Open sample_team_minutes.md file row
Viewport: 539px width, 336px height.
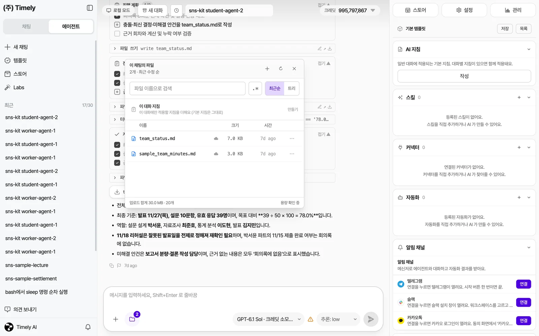click(214, 154)
